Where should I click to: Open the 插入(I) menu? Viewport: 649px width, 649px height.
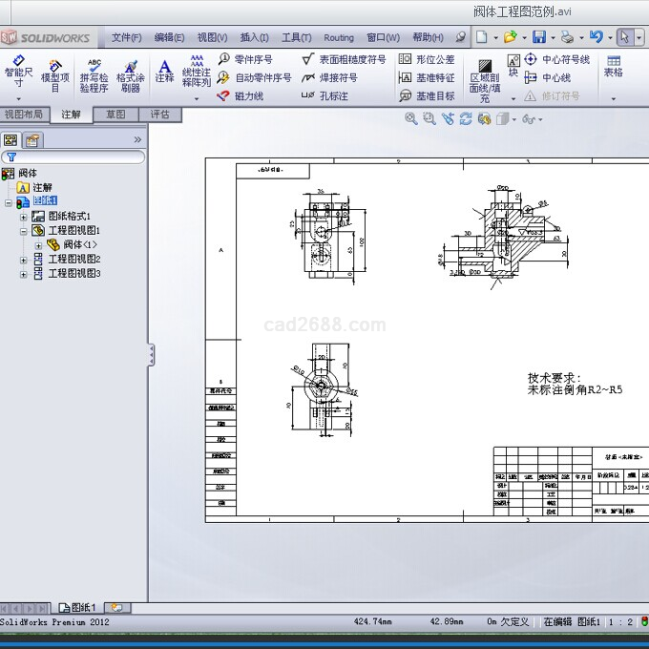click(x=254, y=37)
